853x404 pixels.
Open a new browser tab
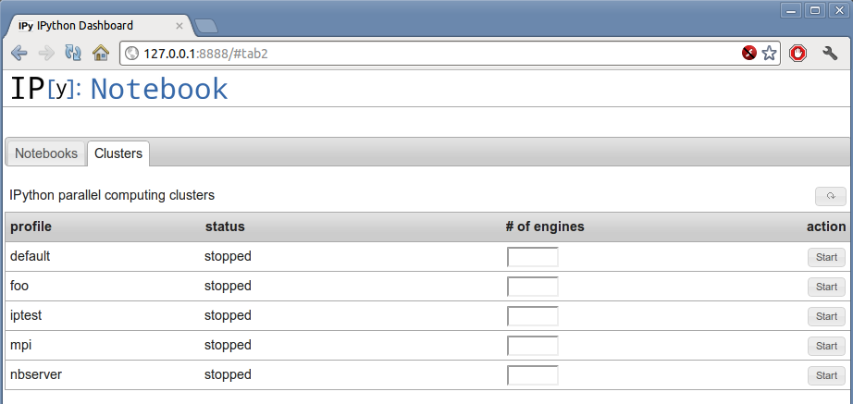206,26
